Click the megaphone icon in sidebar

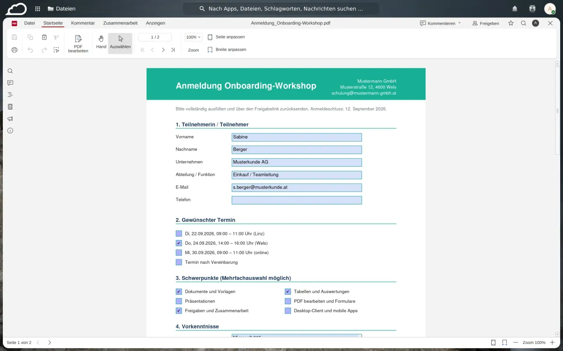point(10,119)
